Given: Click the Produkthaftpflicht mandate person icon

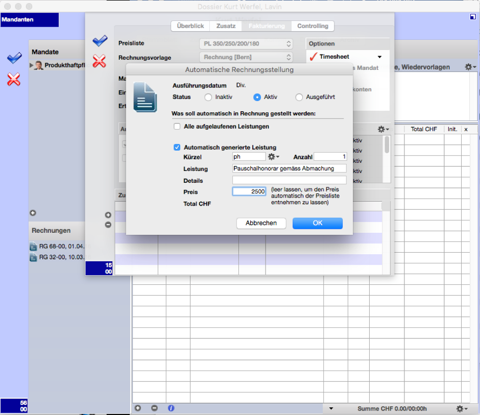Looking at the screenshot, I should click(39, 65).
